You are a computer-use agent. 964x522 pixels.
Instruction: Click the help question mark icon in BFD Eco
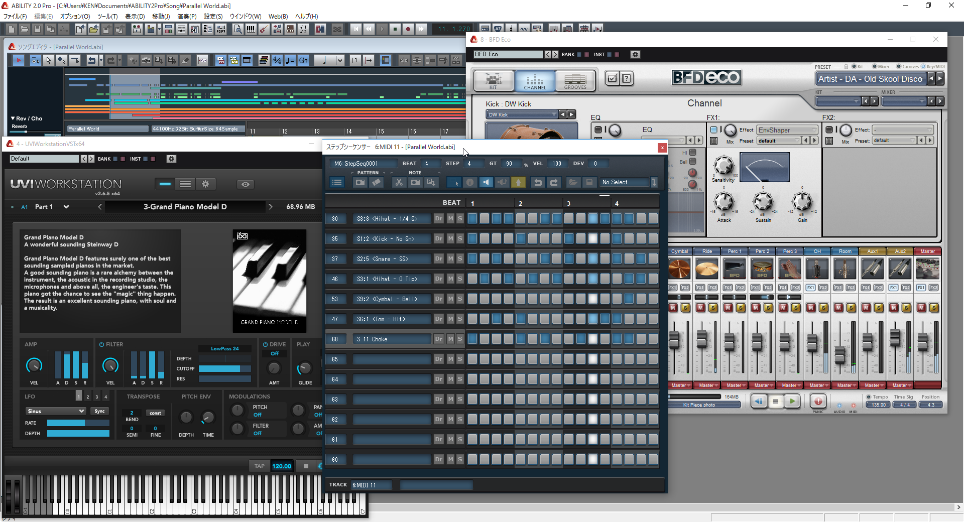(626, 78)
